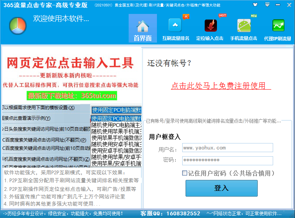Image resolution: width=295 pixels, height=218 pixels.
Task: Enable 记住用户密码 checkbox
Action: point(184,173)
